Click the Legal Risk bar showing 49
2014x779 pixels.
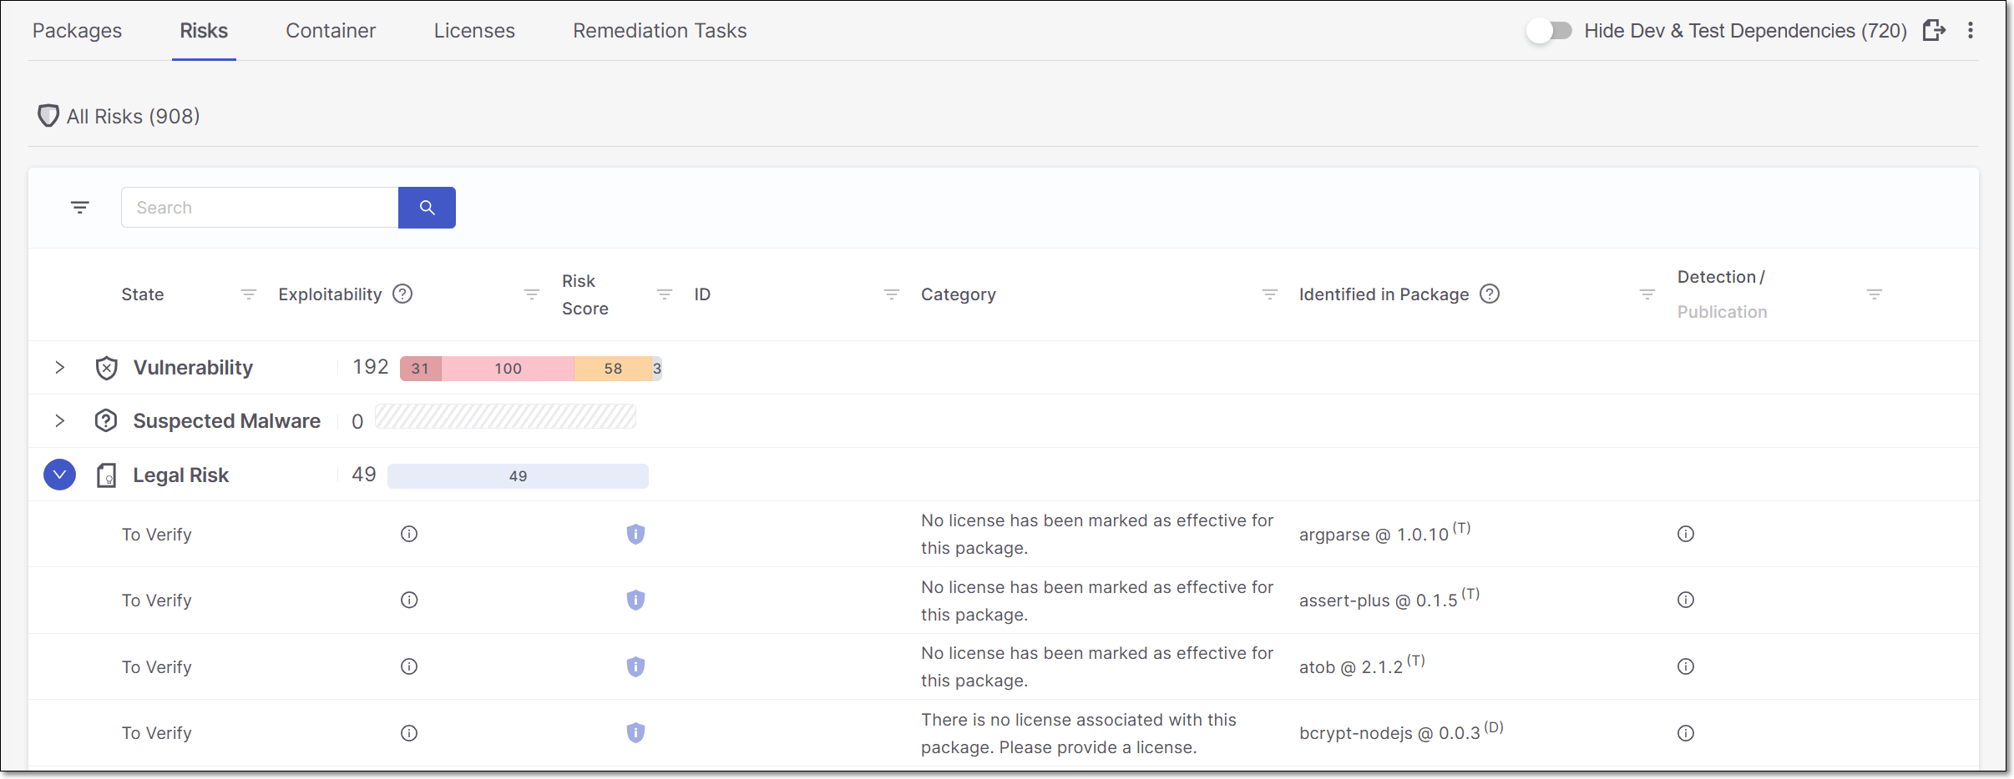518,476
